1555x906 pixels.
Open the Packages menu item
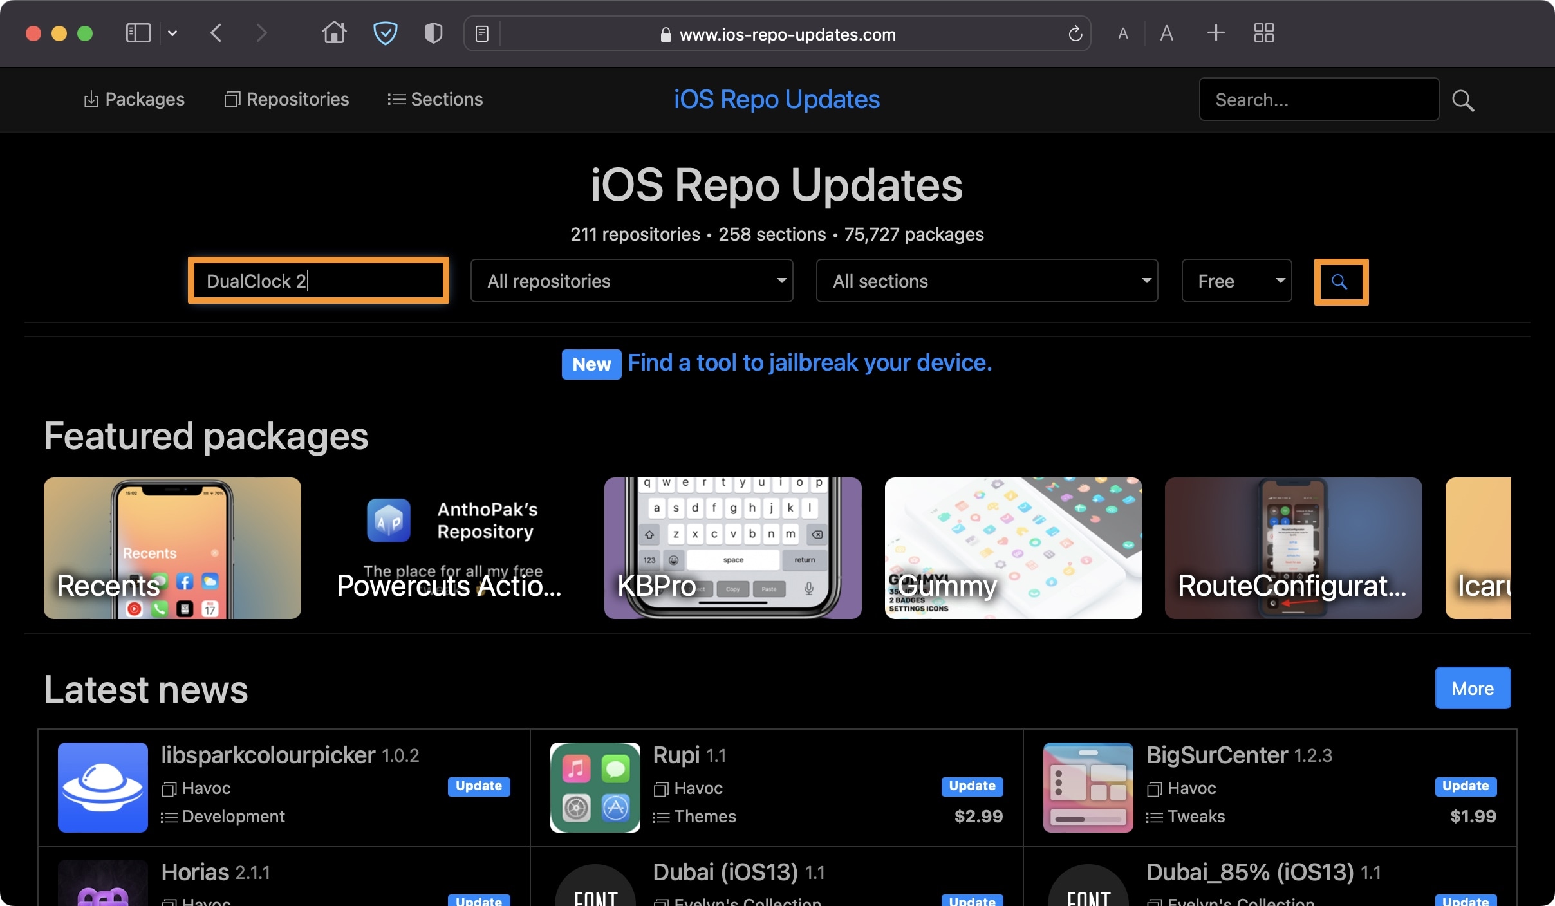point(134,99)
